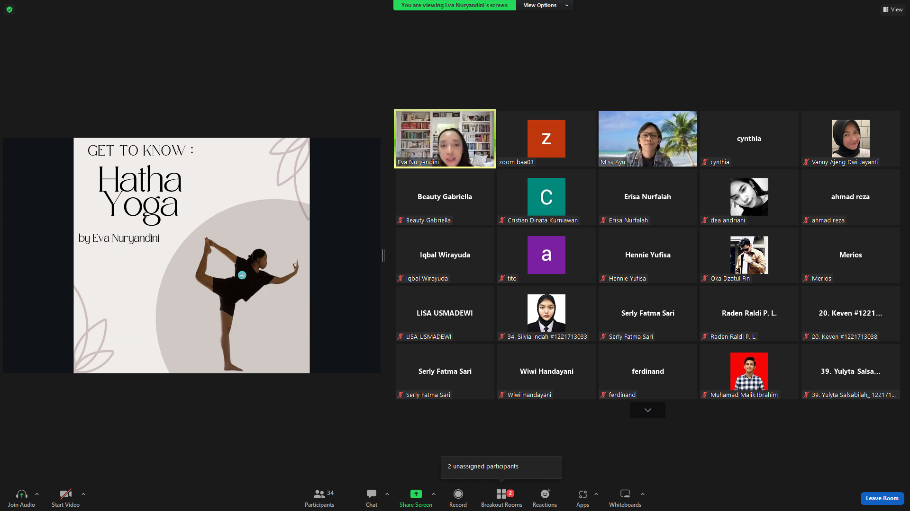Screen dimensions: 910x511
Task: Click the Leave Room button
Action: point(882,498)
